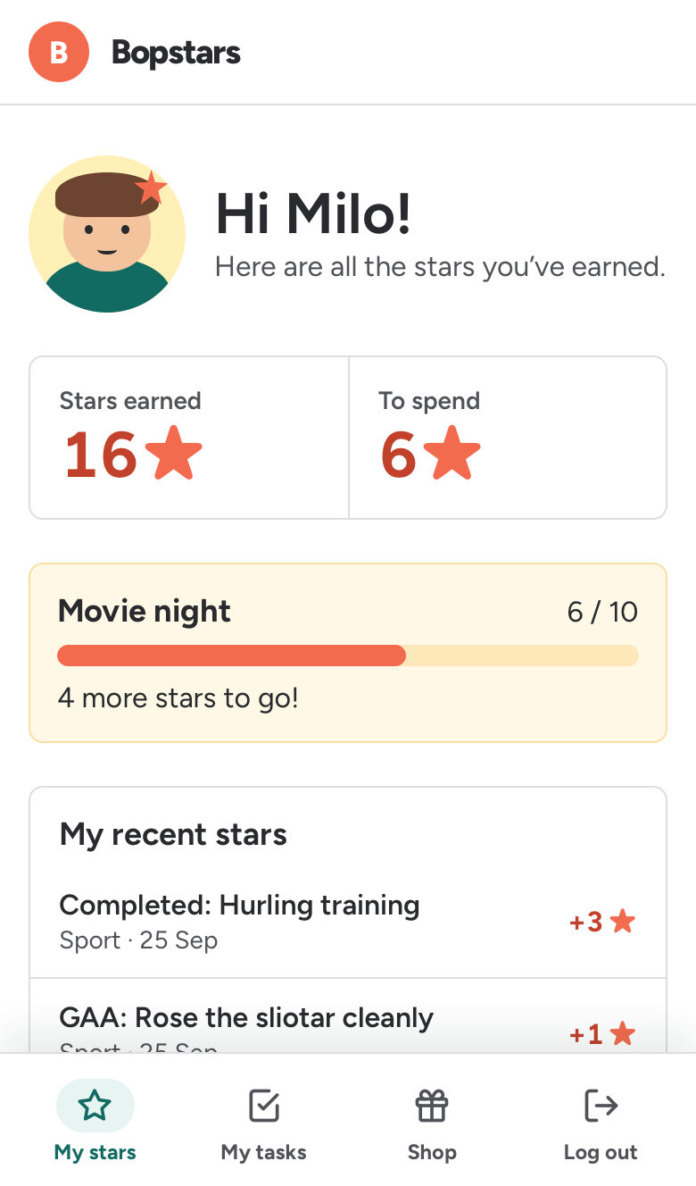Click the To spend card
Image resolution: width=696 pixels, height=1186 pixels.
pyautogui.click(x=508, y=438)
